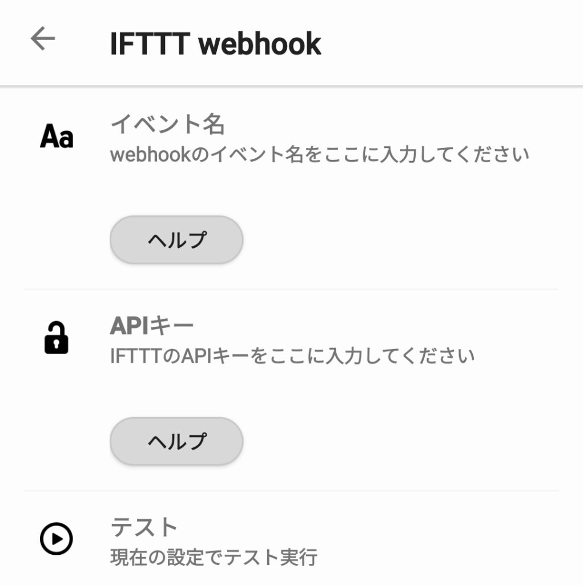
Task: Click the divider line between APIキー and テスト
Action: tap(291, 491)
